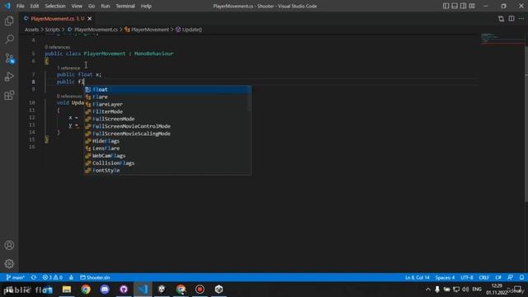Open the Accounts menu icon

pyautogui.click(x=9, y=245)
